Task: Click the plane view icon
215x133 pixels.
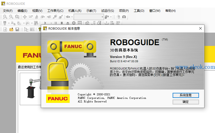Action: (31, 17)
